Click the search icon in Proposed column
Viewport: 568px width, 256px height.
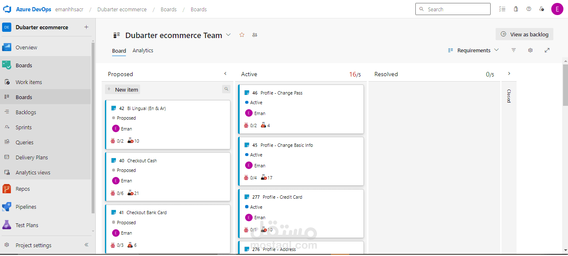226,89
